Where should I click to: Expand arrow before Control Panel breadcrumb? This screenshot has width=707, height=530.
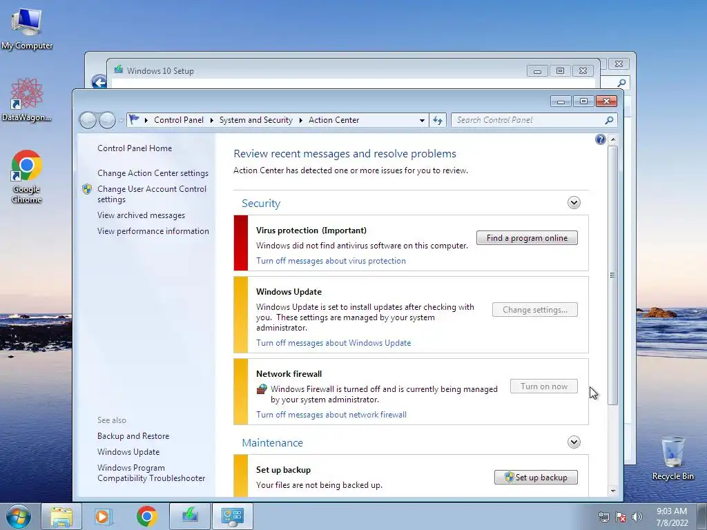coord(146,120)
